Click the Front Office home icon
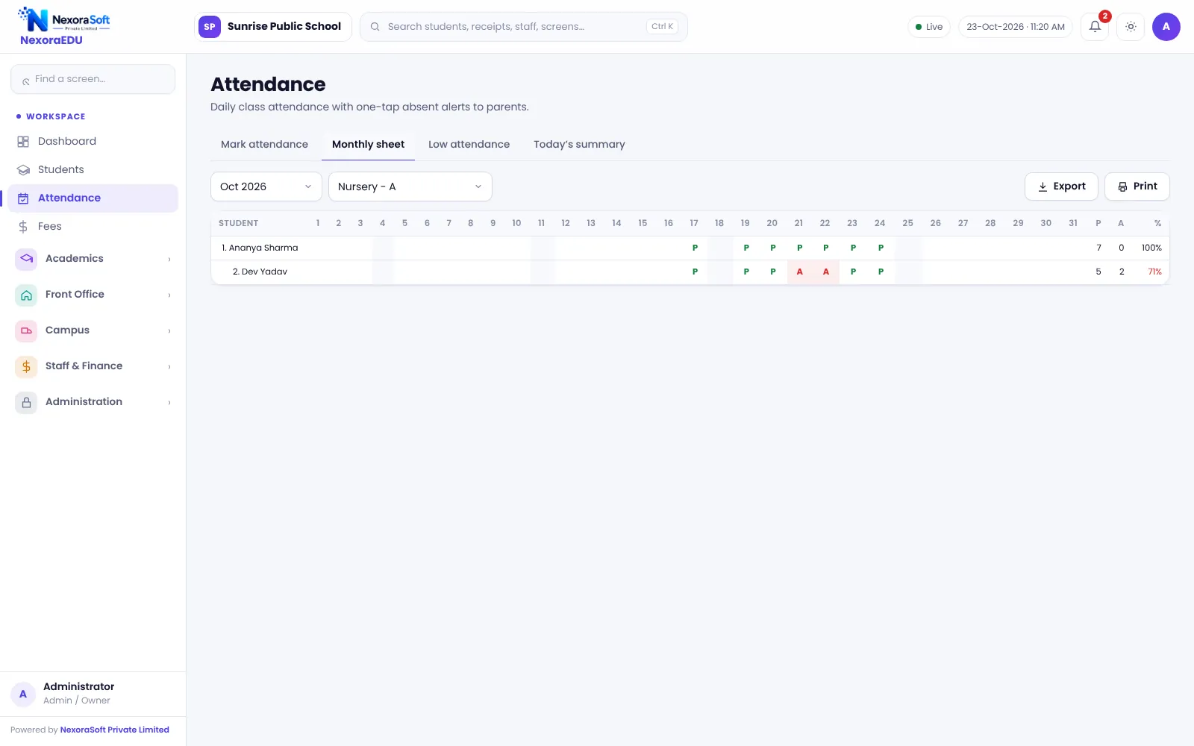This screenshot has width=1194, height=746. [x=26, y=295]
